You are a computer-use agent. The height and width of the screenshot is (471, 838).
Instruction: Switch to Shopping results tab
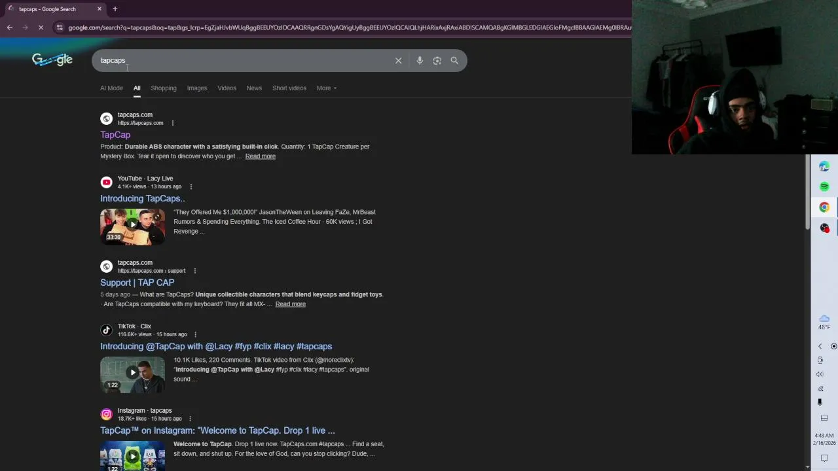click(164, 88)
